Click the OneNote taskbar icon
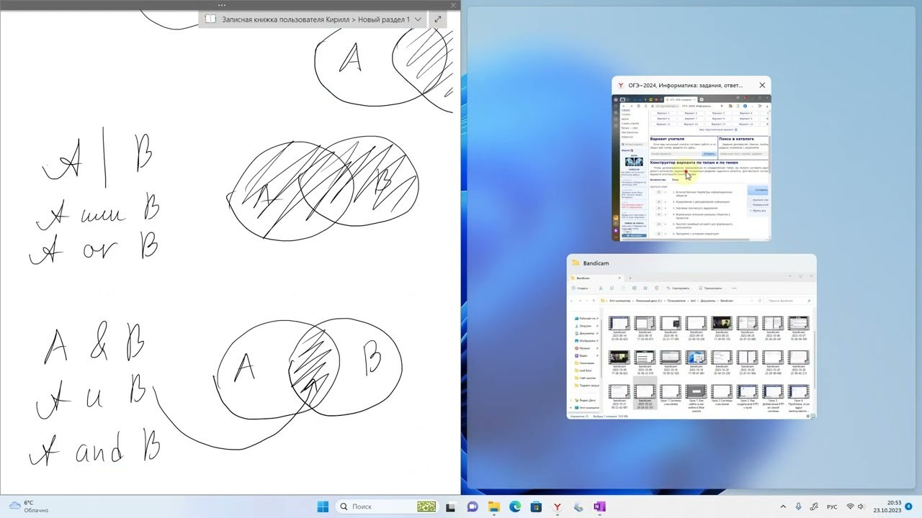 coord(599,506)
